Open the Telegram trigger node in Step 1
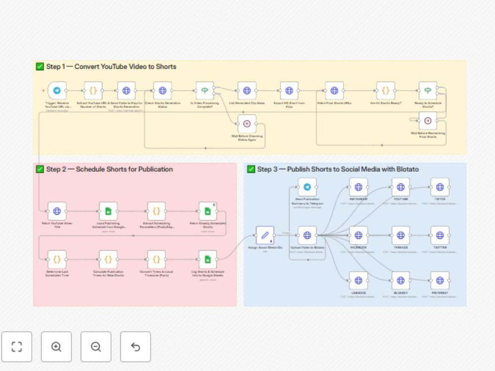The width and height of the screenshot is (495, 371). tap(57, 91)
